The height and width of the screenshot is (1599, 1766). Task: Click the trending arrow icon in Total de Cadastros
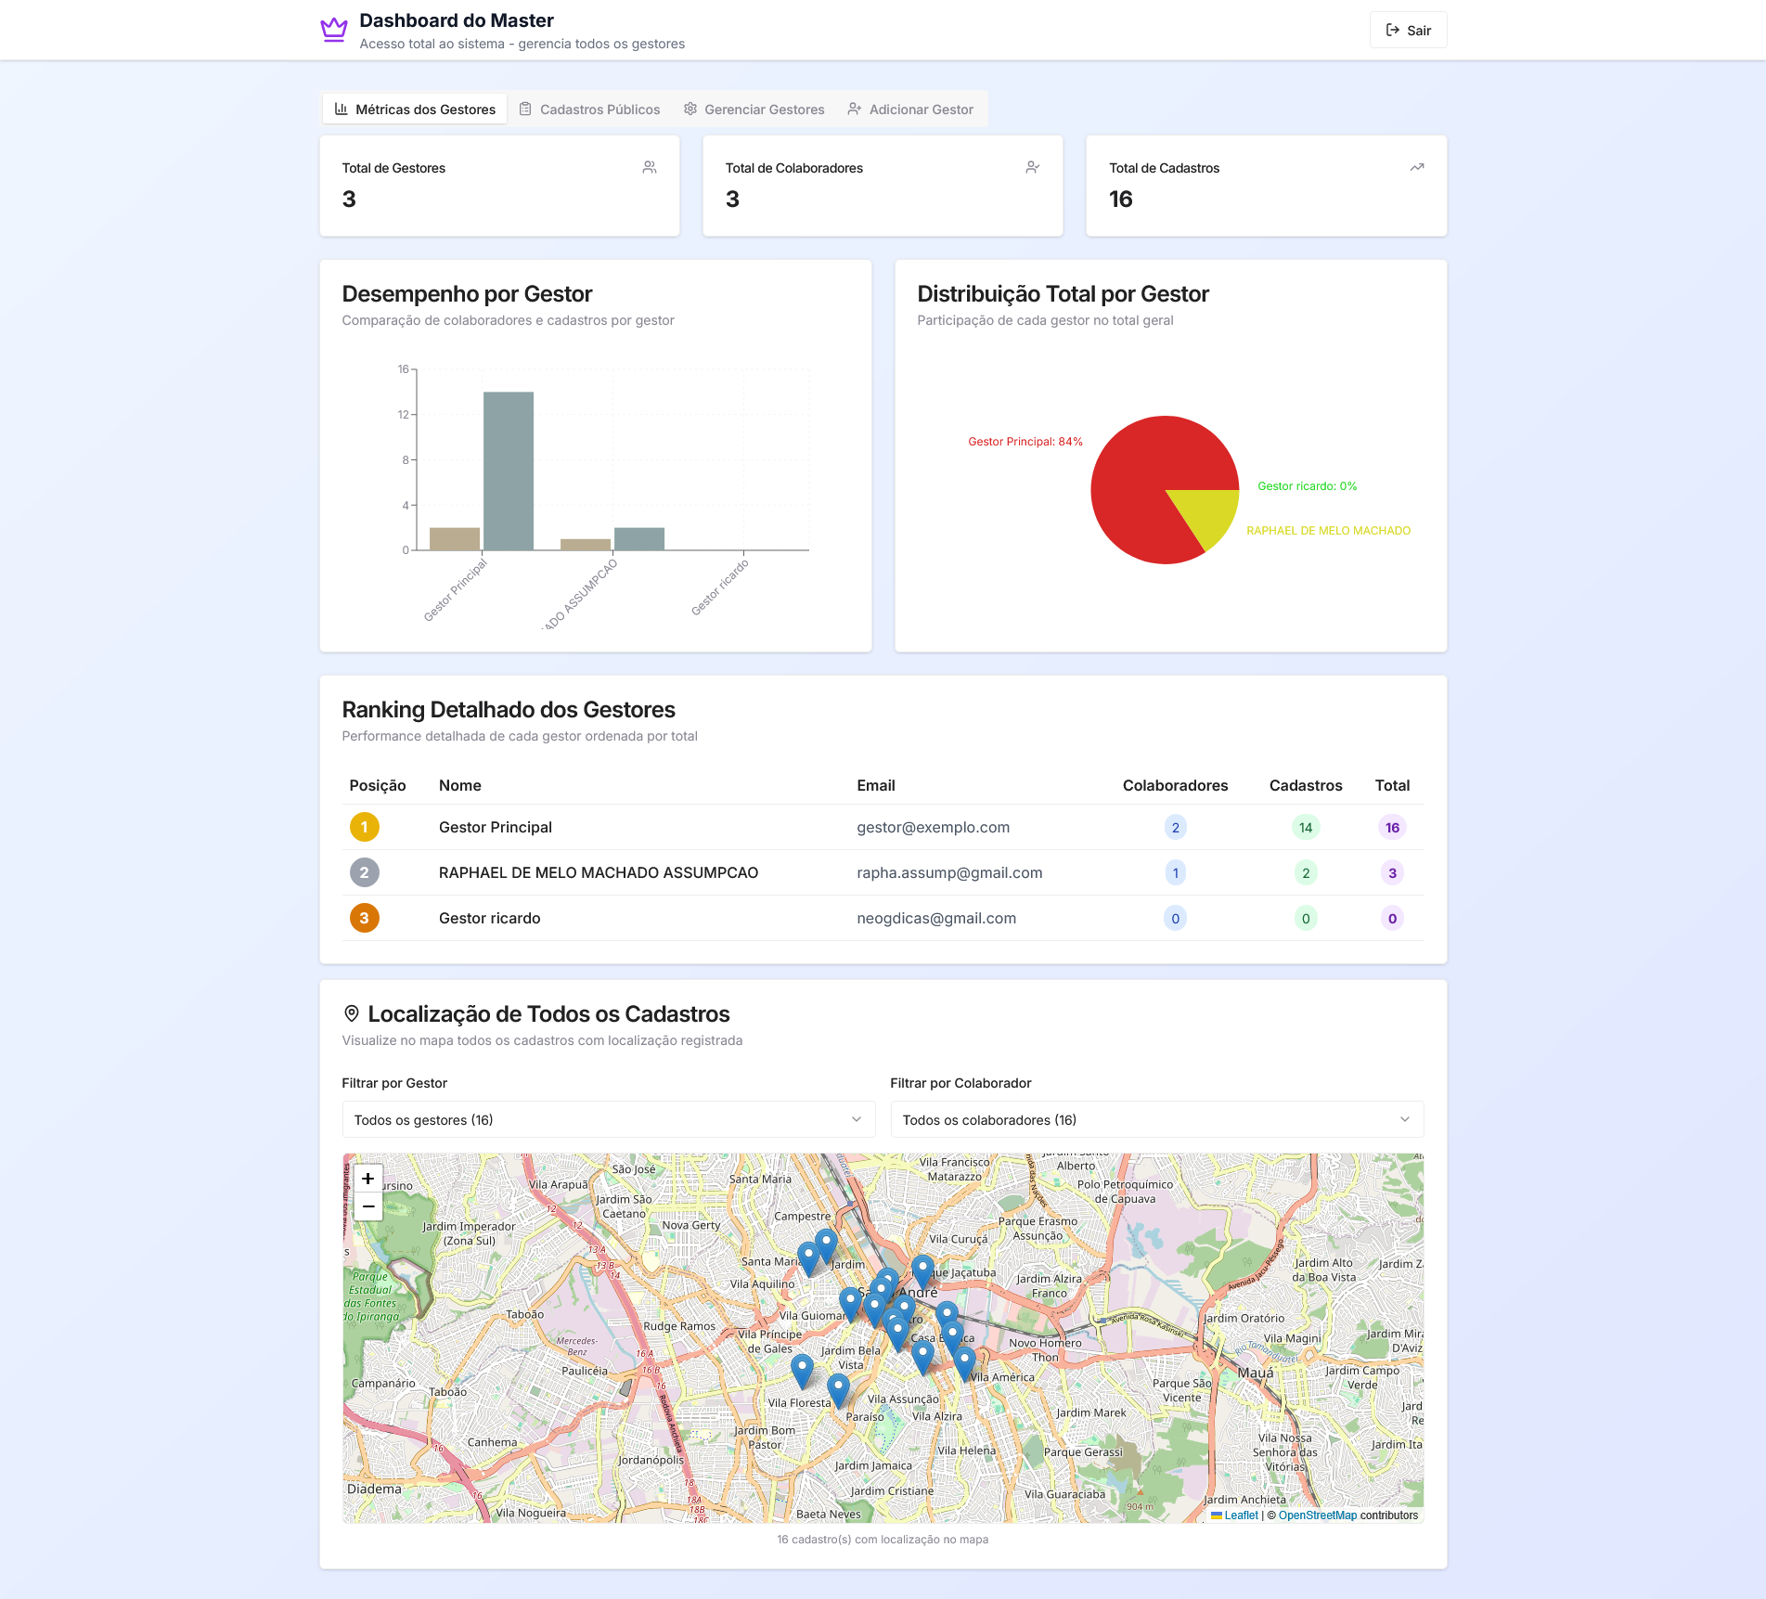[x=1416, y=167]
